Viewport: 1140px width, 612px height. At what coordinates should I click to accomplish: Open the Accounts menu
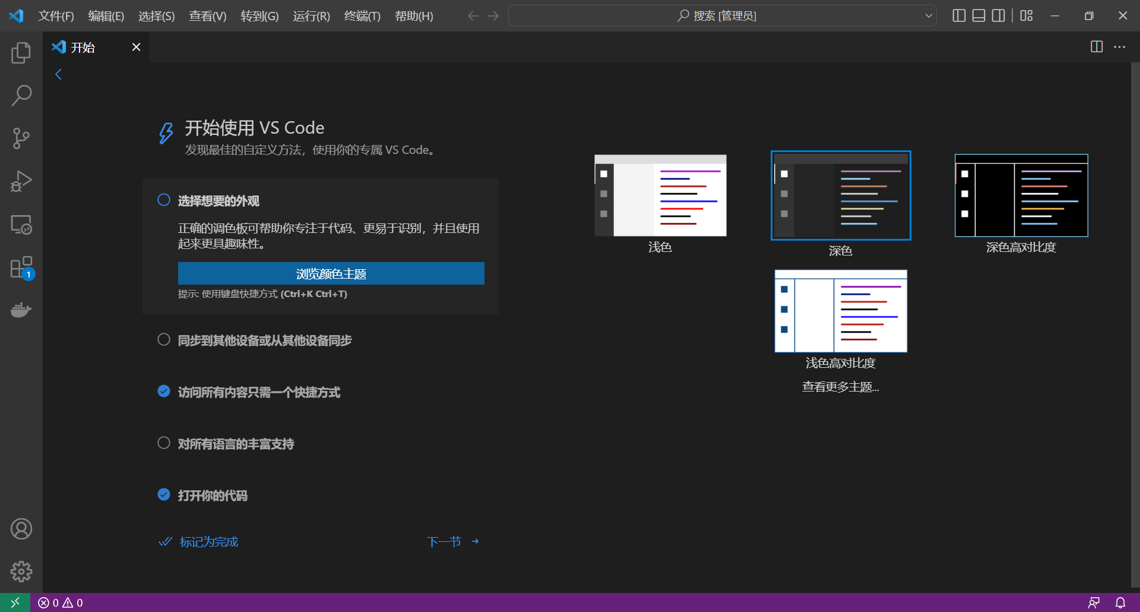point(21,529)
